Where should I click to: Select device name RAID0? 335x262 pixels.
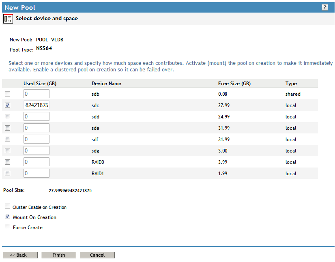[98, 162]
